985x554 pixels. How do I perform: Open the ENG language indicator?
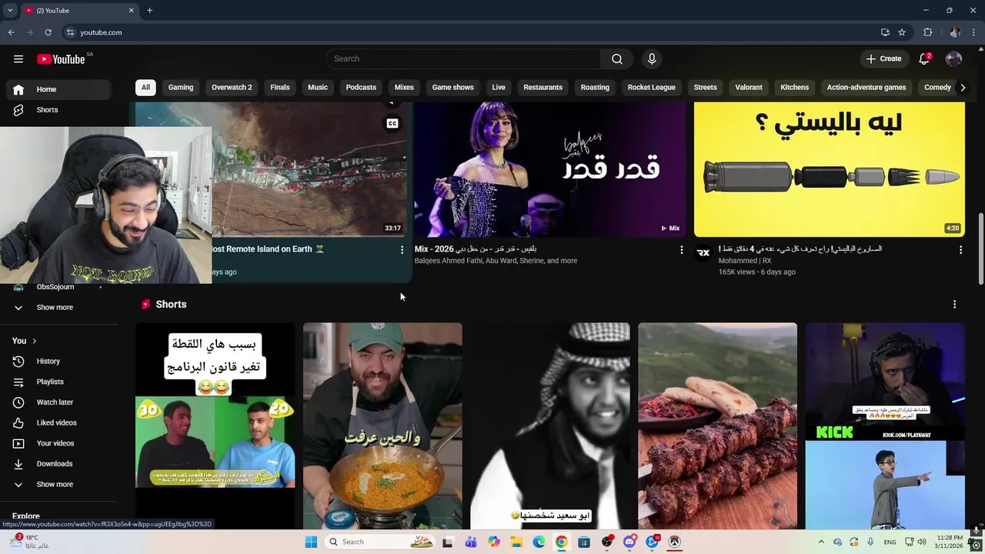[x=890, y=542]
